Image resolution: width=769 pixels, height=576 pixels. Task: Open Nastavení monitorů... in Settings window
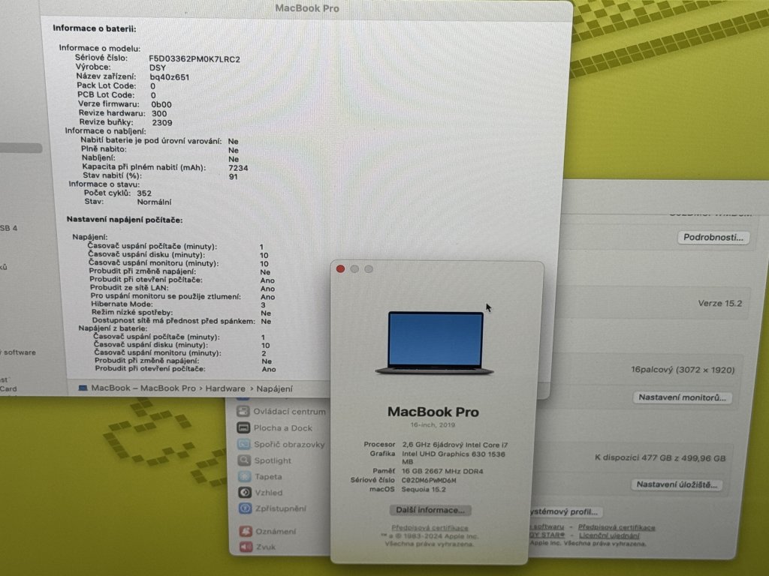[x=682, y=397]
